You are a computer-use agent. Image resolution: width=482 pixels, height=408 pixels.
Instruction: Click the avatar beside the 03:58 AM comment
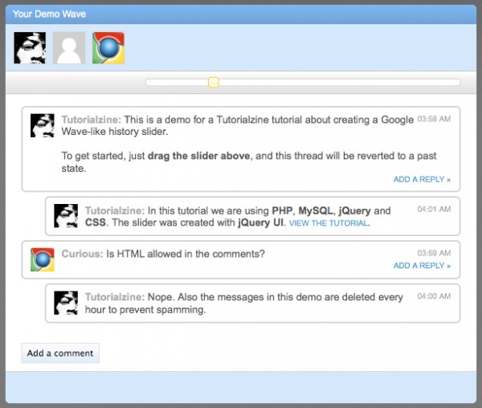pos(43,125)
